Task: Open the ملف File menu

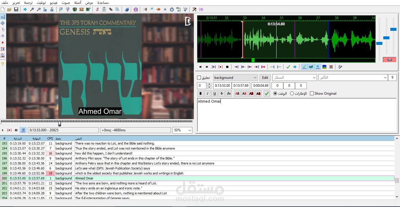Action: tap(5, 2)
